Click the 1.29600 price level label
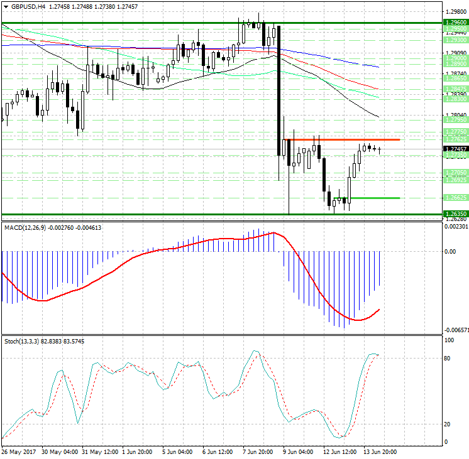The height and width of the screenshot is (459, 469). click(x=456, y=23)
